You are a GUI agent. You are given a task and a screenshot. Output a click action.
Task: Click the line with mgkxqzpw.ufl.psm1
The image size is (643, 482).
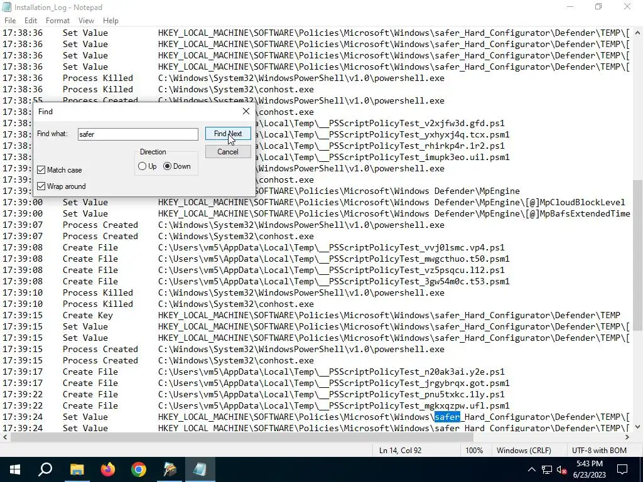256,405
